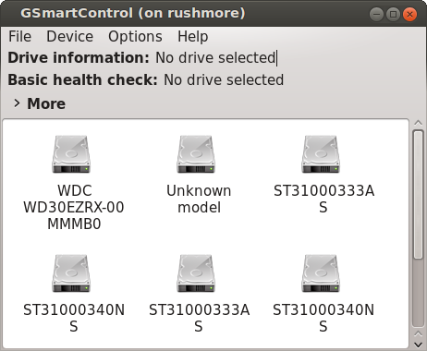This screenshot has height=351, width=427.
Task: Open the Help menu
Action: tap(193, 37)
